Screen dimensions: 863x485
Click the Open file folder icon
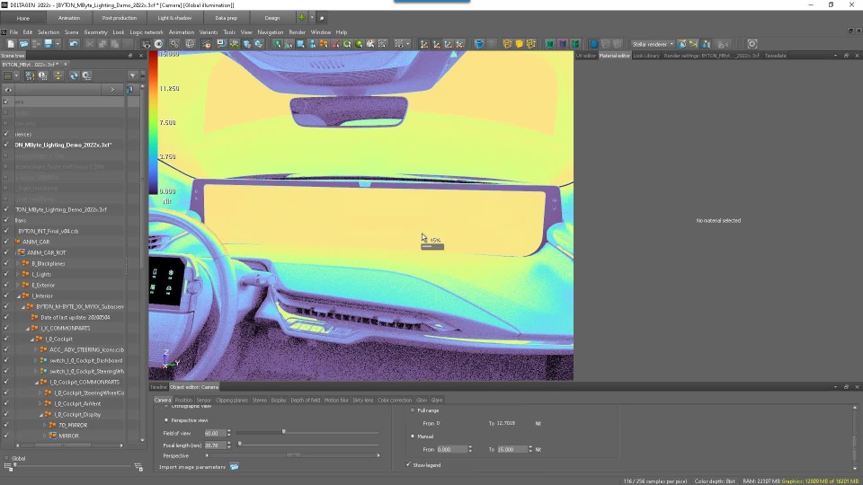click(23, 44)
